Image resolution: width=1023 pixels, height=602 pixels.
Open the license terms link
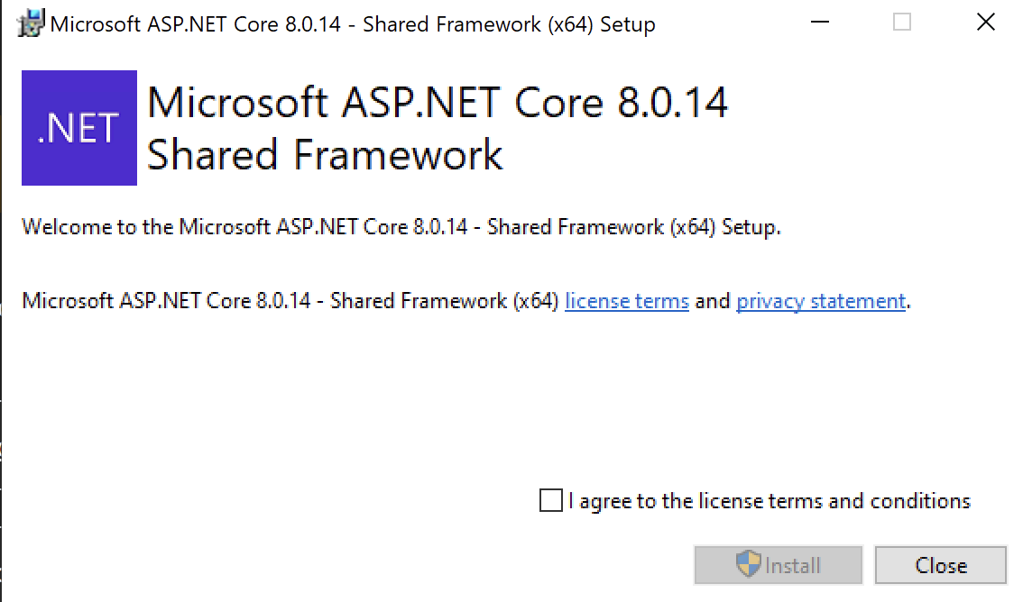(627, 301)
